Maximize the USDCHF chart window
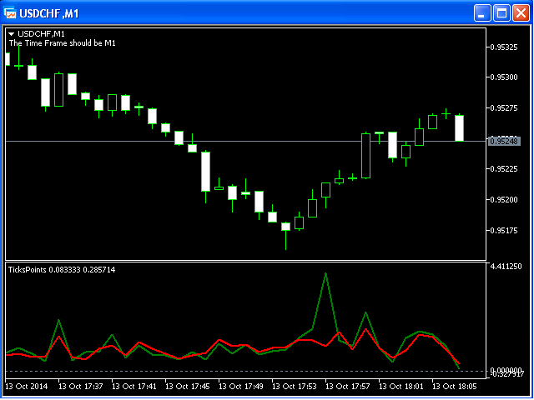This screenshot has height=400, width=534. pos(501,12)
